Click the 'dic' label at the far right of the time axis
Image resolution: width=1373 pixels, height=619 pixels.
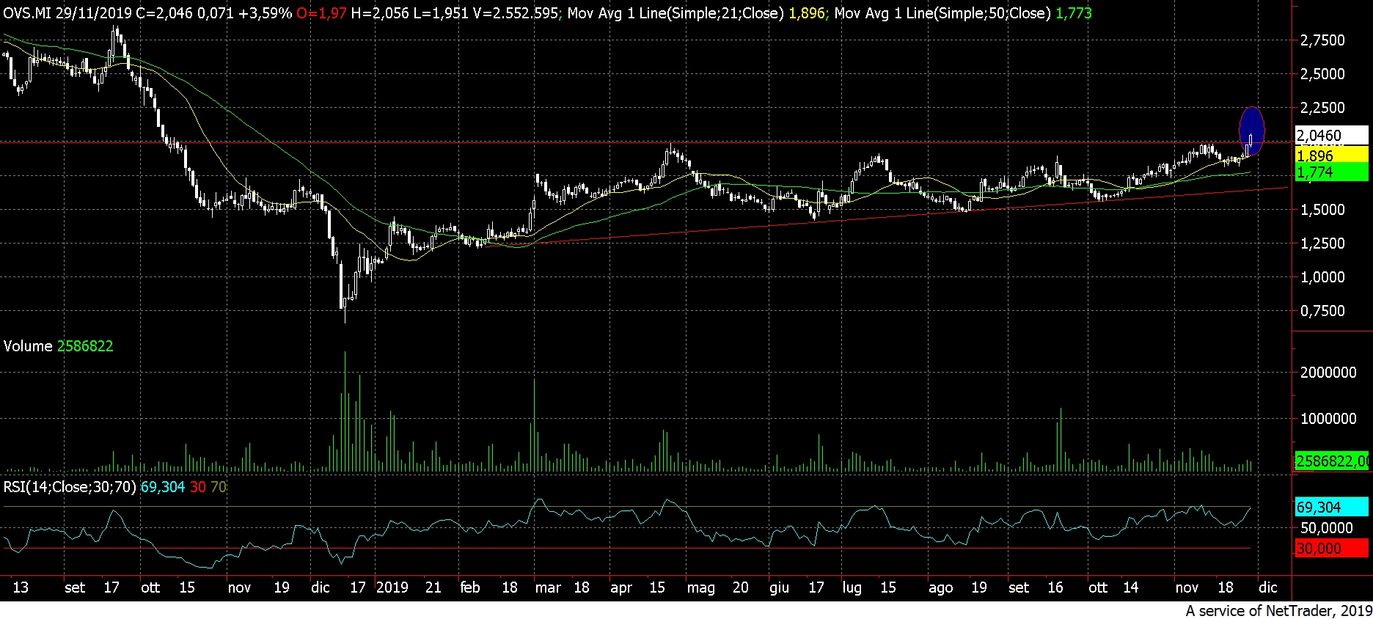point(1268,587)
